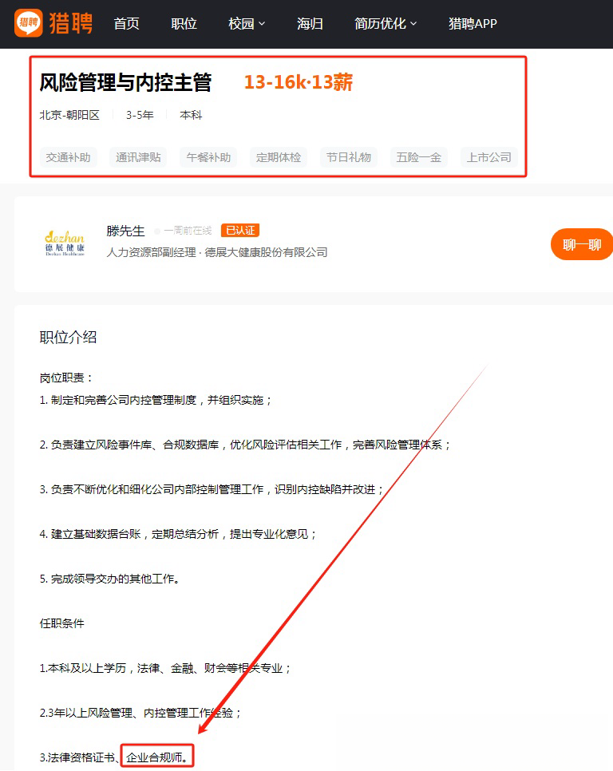This screenshot has width=613, height=771.
Task: Click recruiter name 滕先生
Action: [x=126, y=231]
